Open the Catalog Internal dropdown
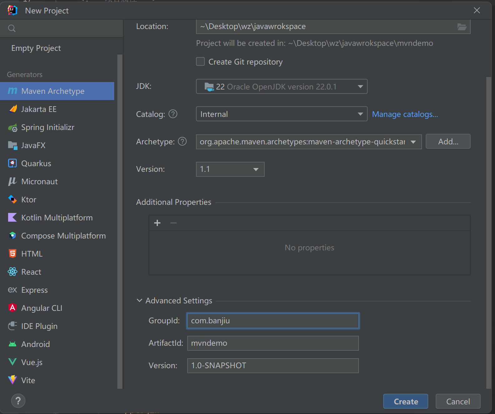 tap(282, 114)
